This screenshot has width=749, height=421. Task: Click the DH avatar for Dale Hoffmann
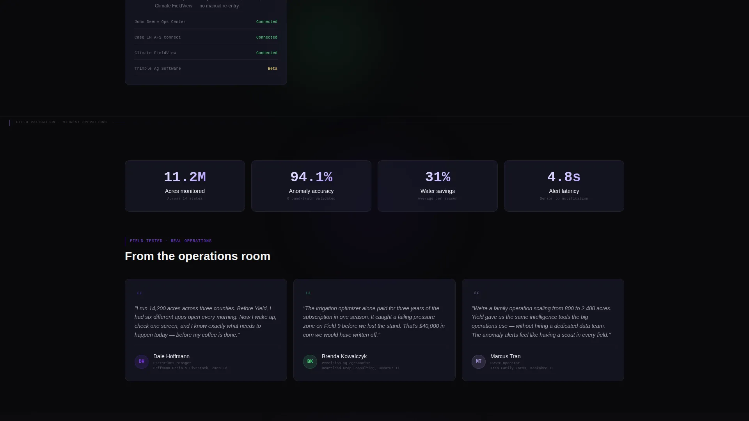[x=142, y=362]
